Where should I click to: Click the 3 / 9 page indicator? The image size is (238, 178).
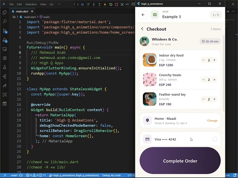click(216, 15)
